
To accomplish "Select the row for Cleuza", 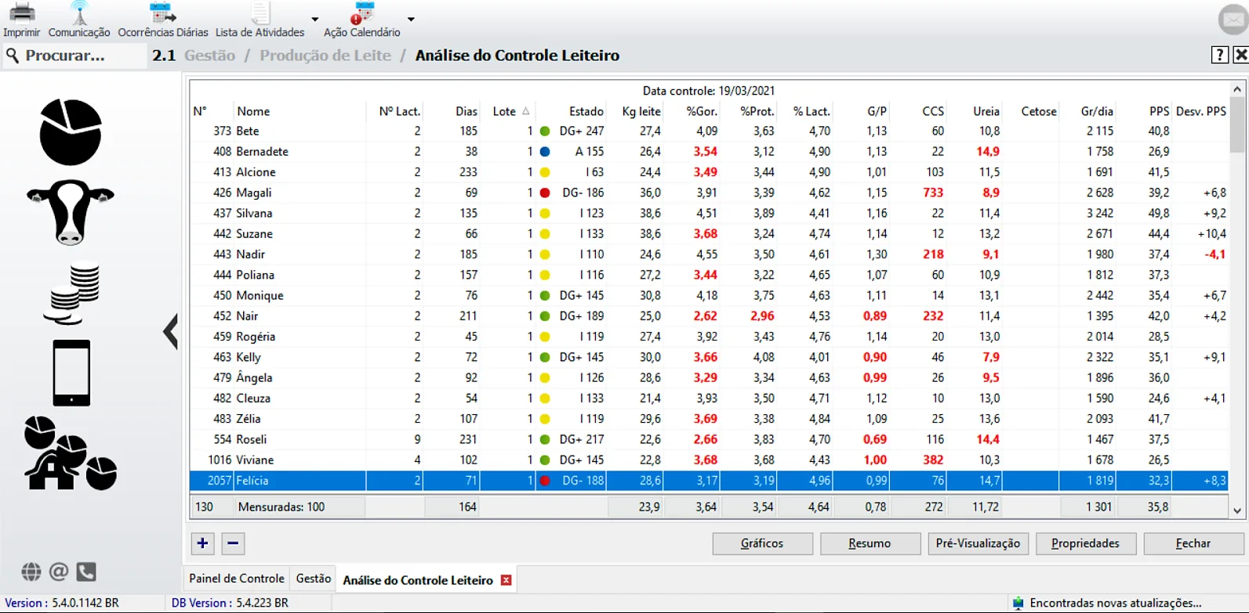I will [x=710, y=398].
